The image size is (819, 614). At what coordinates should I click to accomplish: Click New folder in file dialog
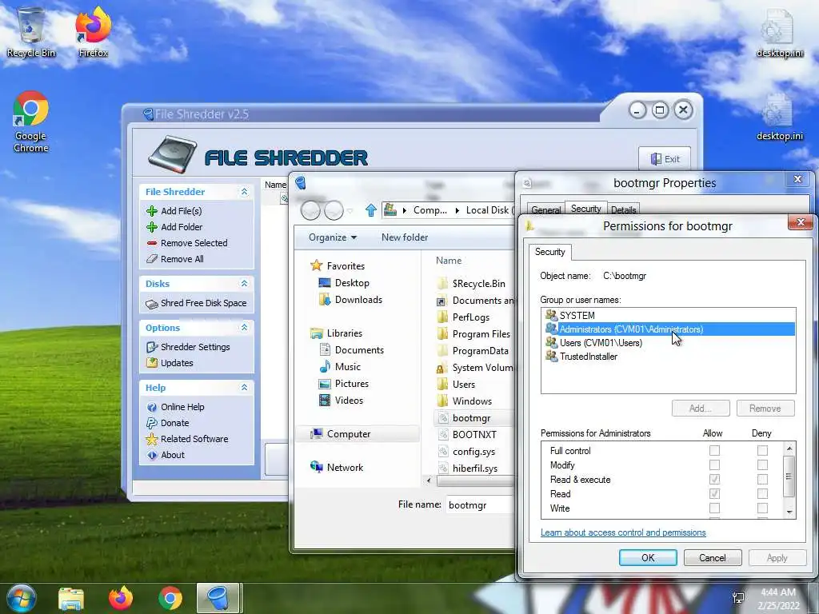point(405,237)
